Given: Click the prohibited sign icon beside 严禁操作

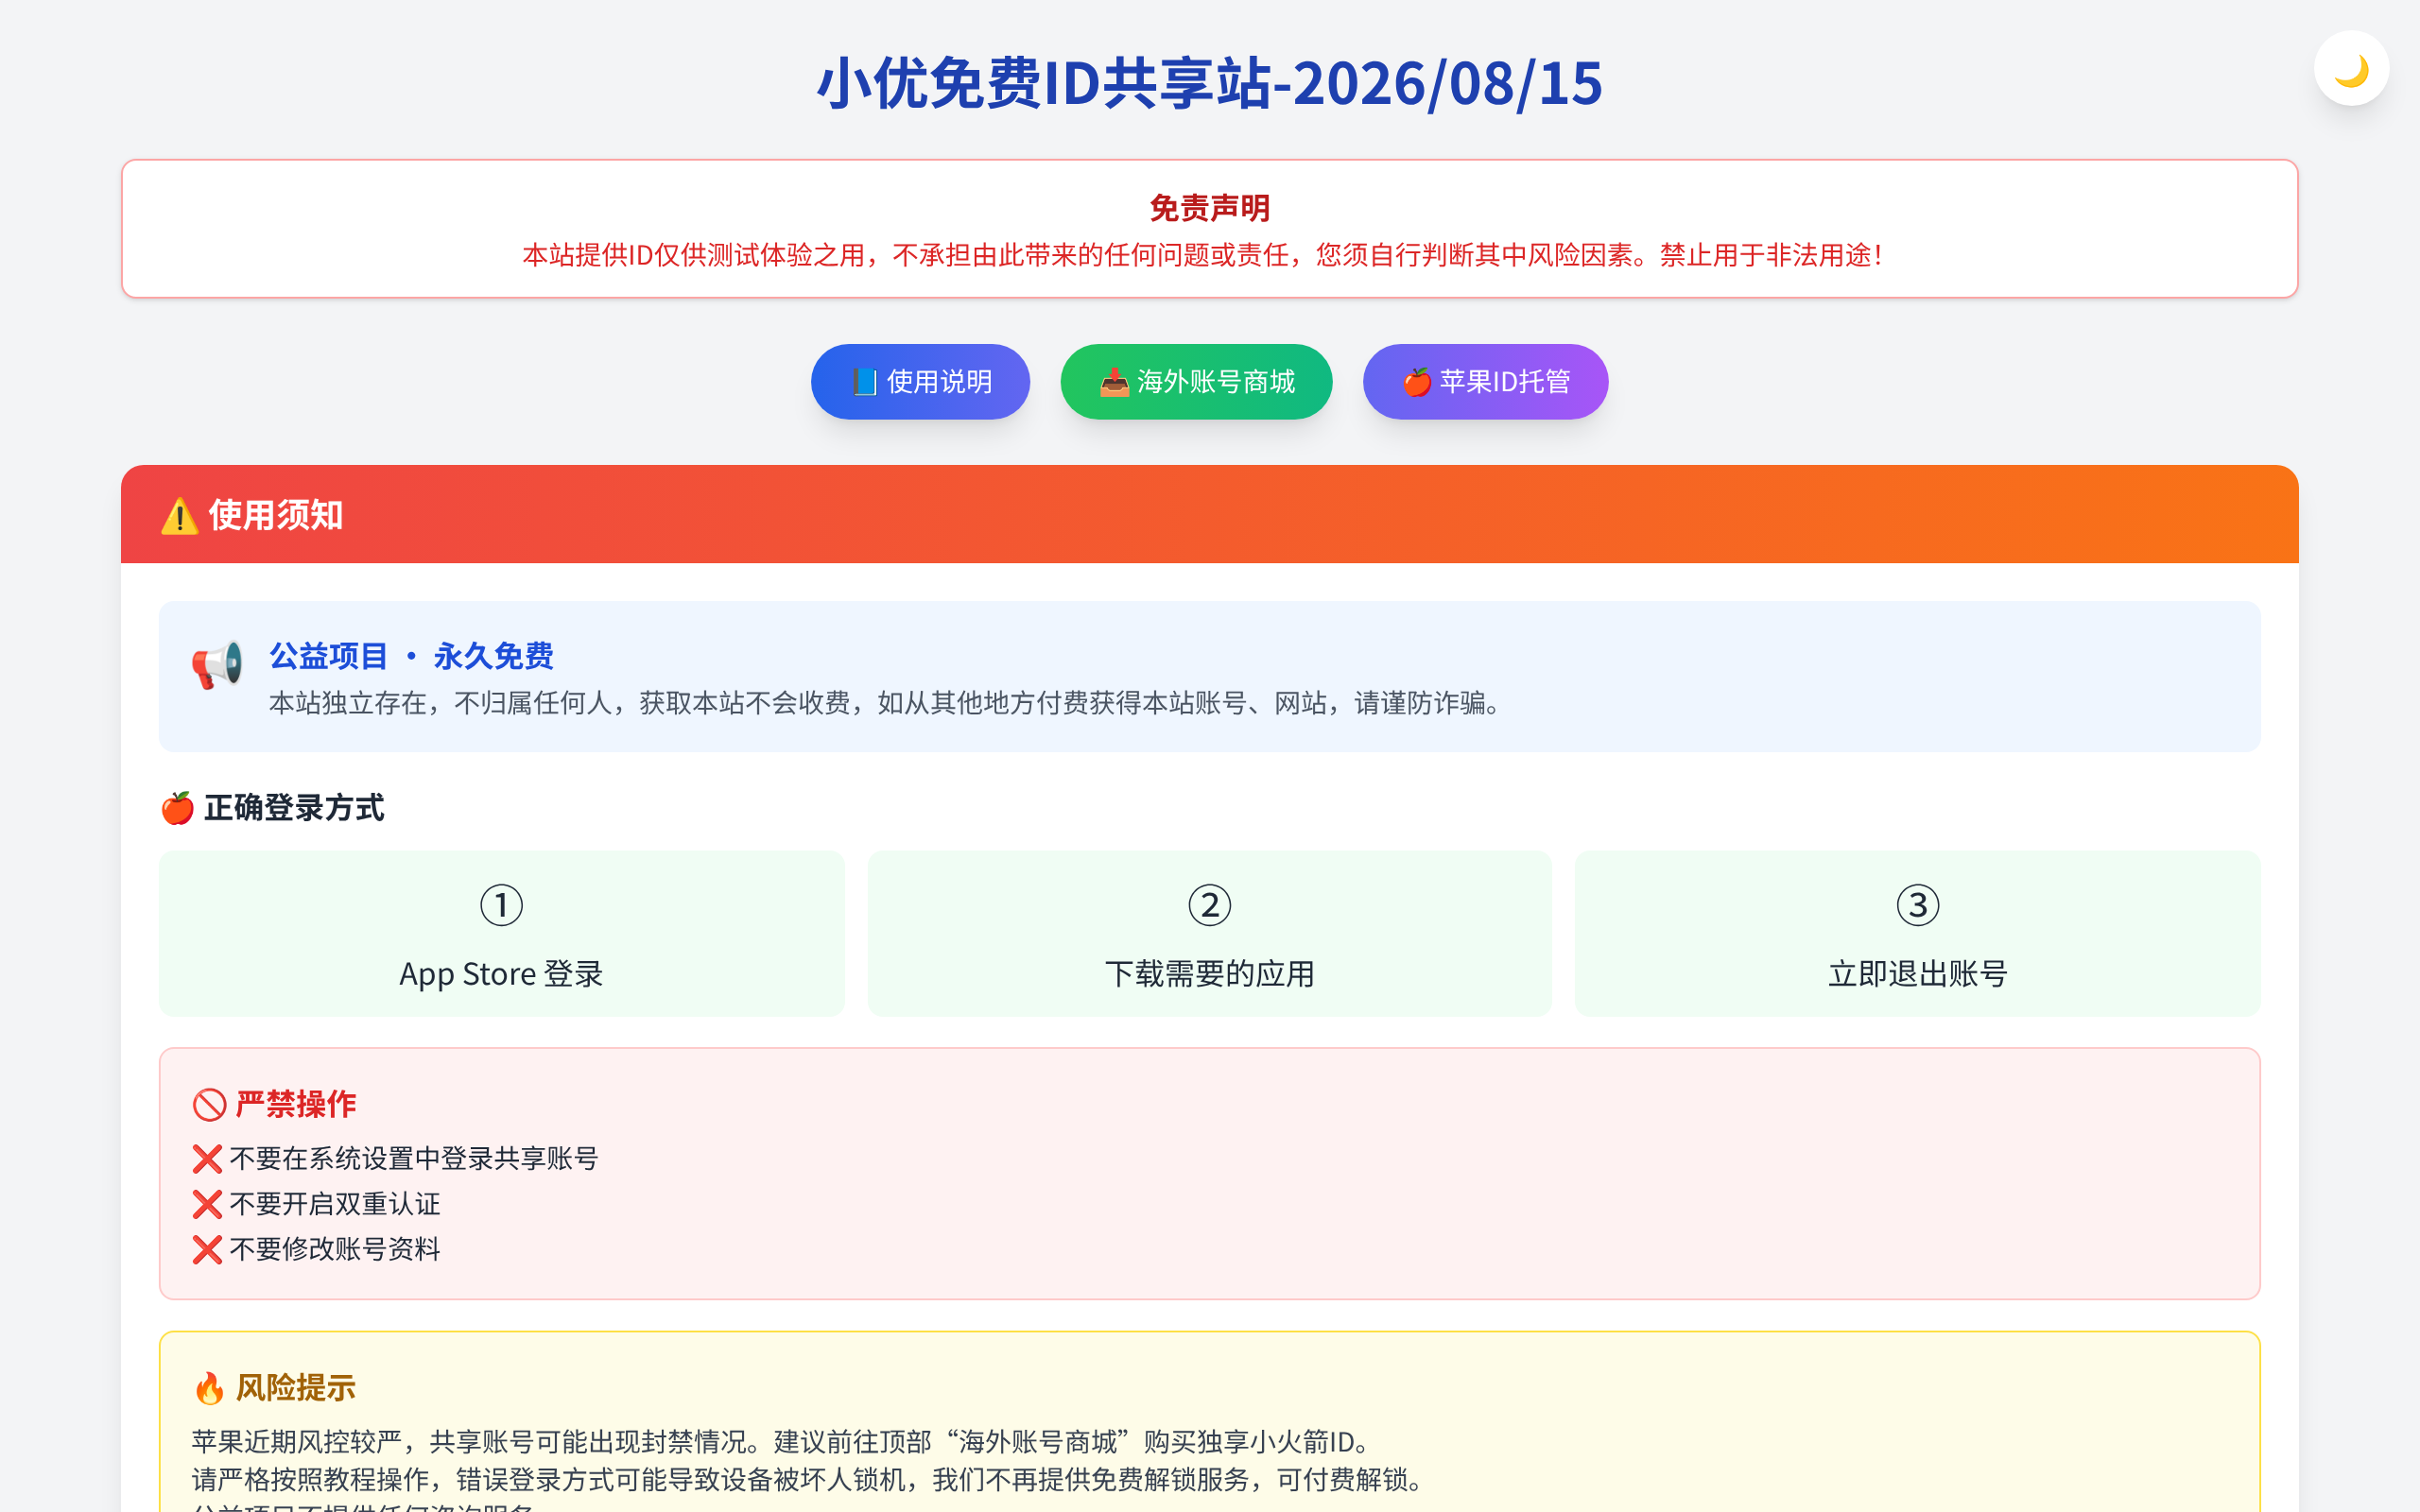Looking at the screenshot, I should click(209, 1105).
